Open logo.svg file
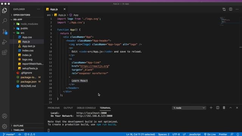The height and width of the screenshot is (136, 242). (27, 59)
